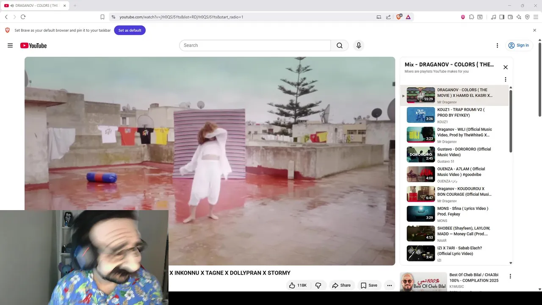This screenshot has height=305, width=542.
Task: Open YouTube settings three-dot menu
Action: [x=497, y=45]
